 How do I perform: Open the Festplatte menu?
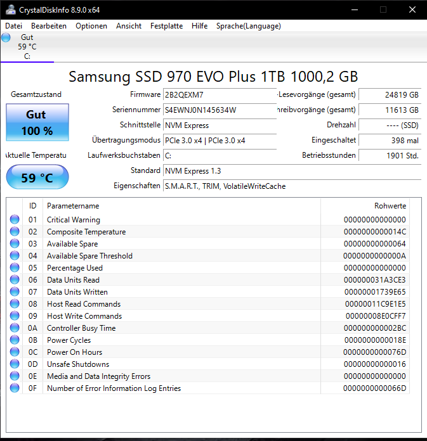(166, 26)
